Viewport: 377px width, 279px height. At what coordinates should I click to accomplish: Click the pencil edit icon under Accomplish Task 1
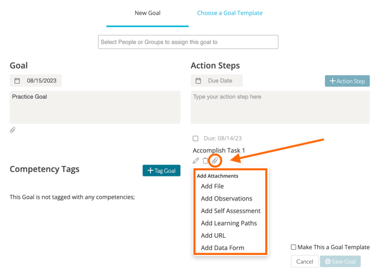(x=196, y=161)
